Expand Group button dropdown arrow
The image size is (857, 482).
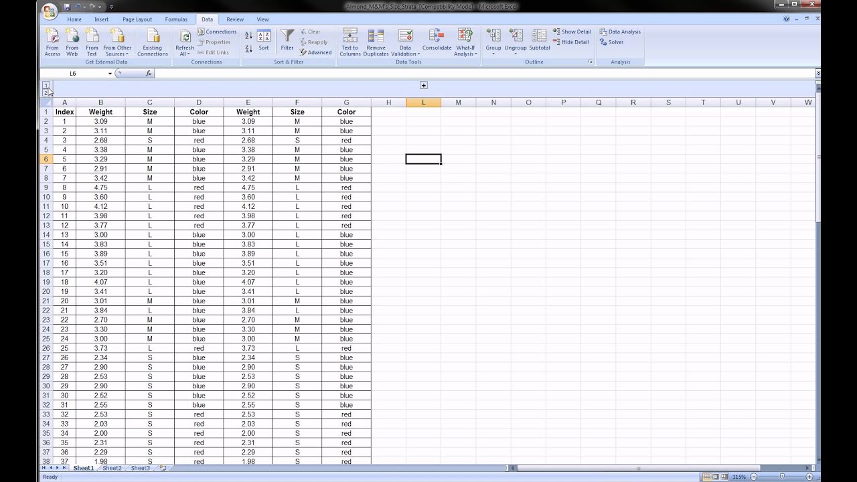click(x=493, y=54)
